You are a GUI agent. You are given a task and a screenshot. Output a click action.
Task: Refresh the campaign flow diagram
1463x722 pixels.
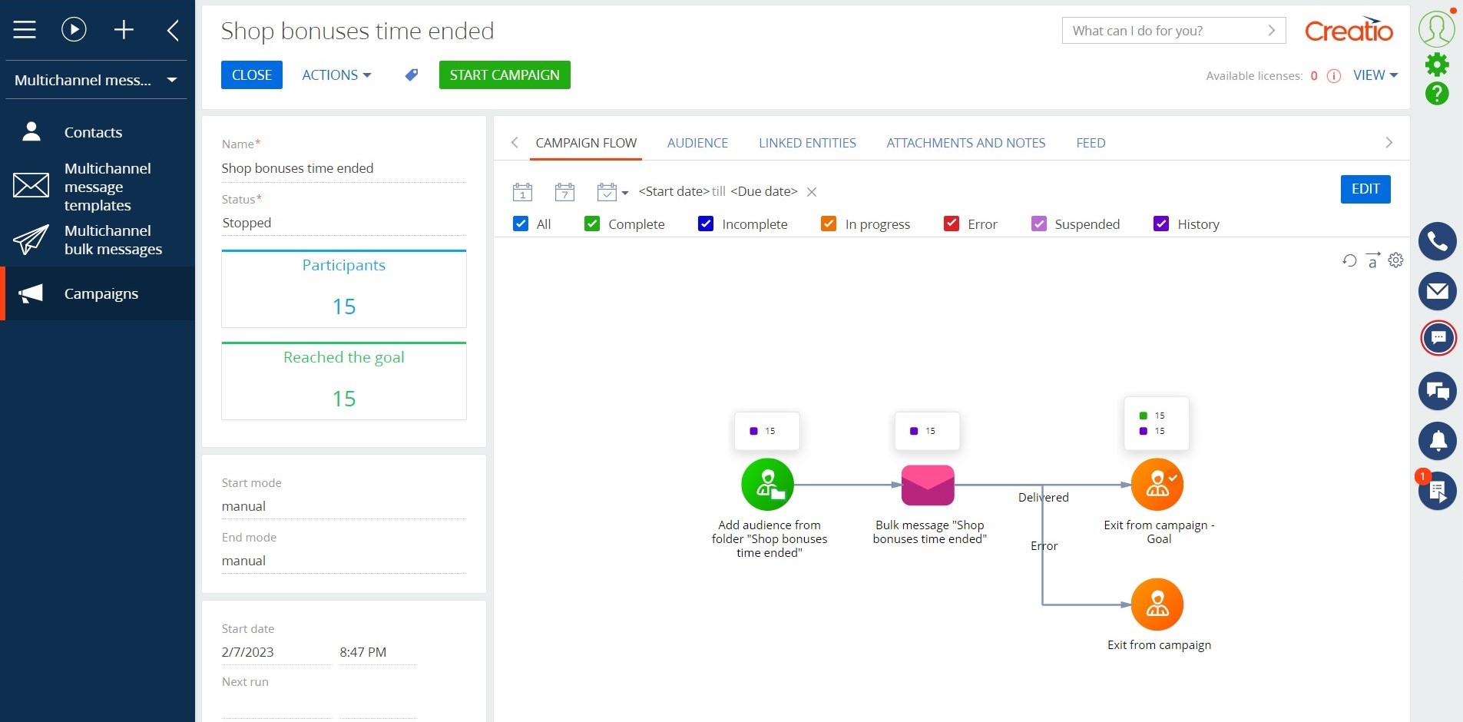1349,260
